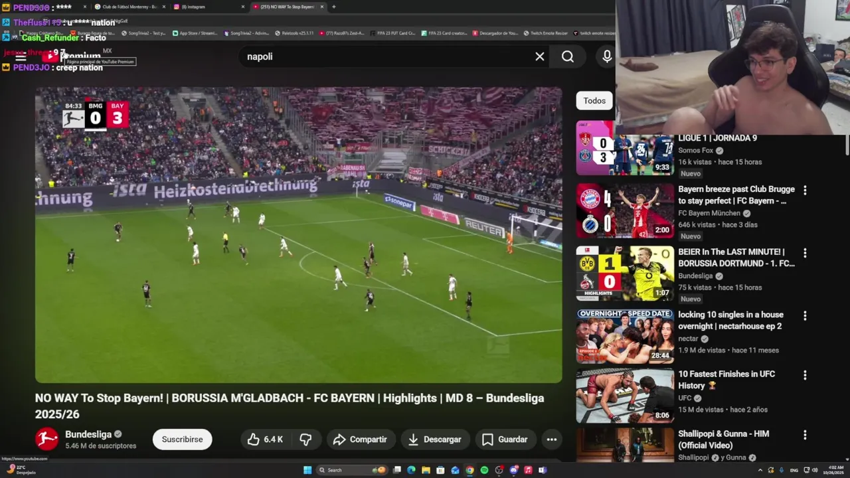Open the 'Somos Fox' channel name
850x478 pixels.
click(696, 151)
